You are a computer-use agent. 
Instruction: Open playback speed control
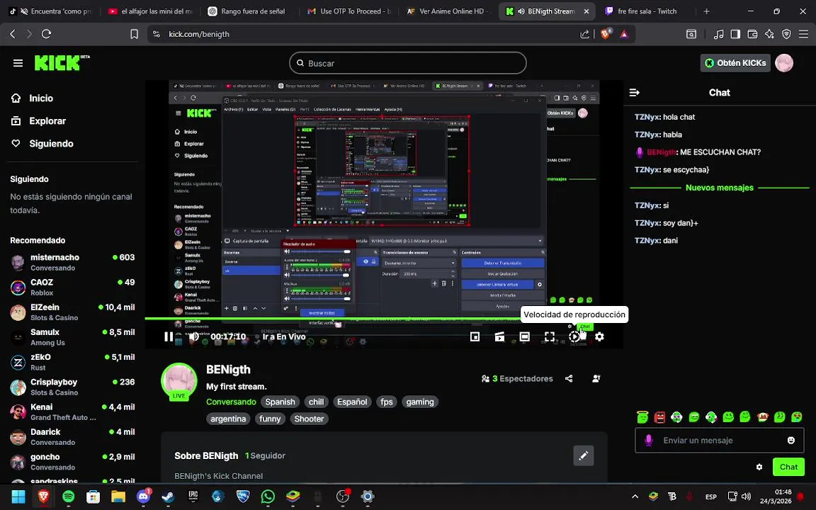pyautogui.click(x=574, y=336)
